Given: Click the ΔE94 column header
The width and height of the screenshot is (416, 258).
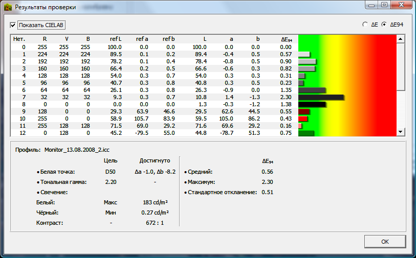Looking at the screenshot, I should tap(287, 39).
